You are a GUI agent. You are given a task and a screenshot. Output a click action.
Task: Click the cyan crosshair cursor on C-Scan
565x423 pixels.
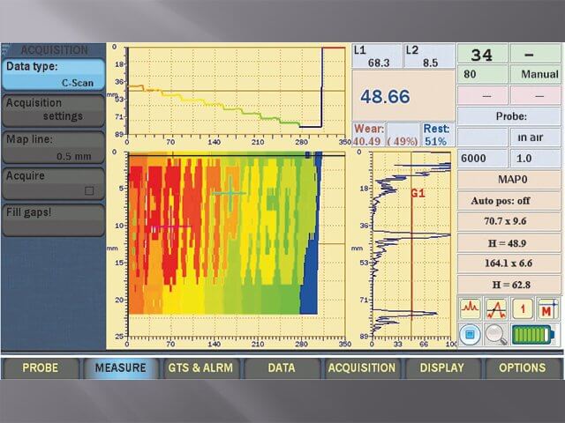click(230, 193)
